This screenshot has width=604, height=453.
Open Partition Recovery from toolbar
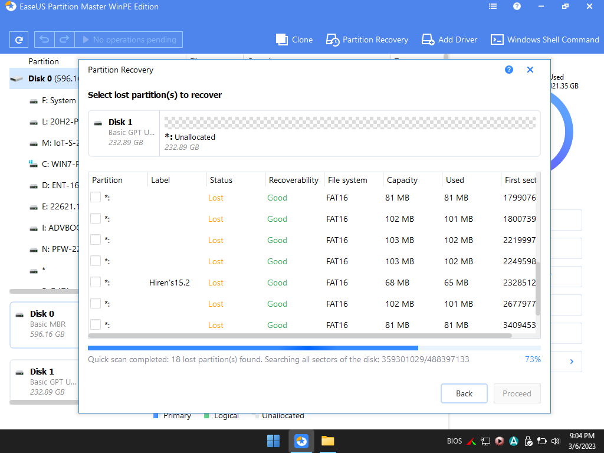367,40
